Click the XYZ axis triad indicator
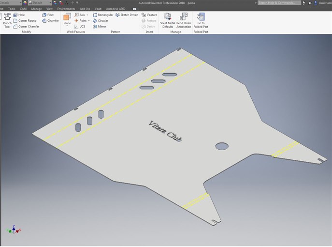This screenshot has height=247, width=332. point(14,230)
